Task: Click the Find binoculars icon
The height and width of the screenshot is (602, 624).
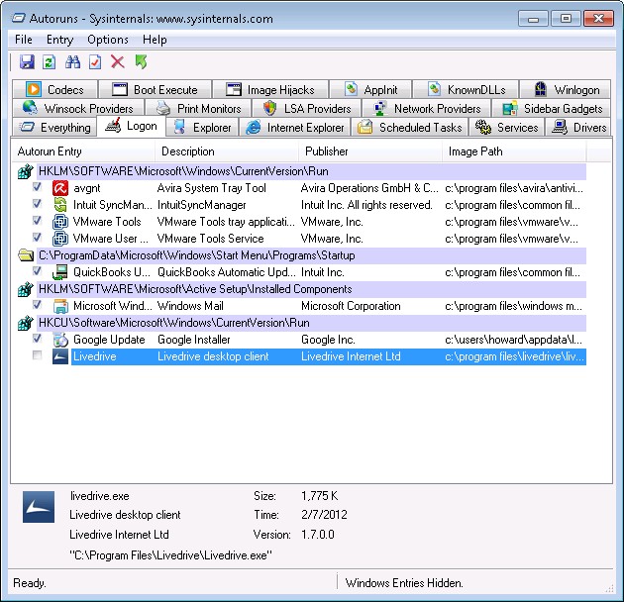Action: (x=73, y=62)
